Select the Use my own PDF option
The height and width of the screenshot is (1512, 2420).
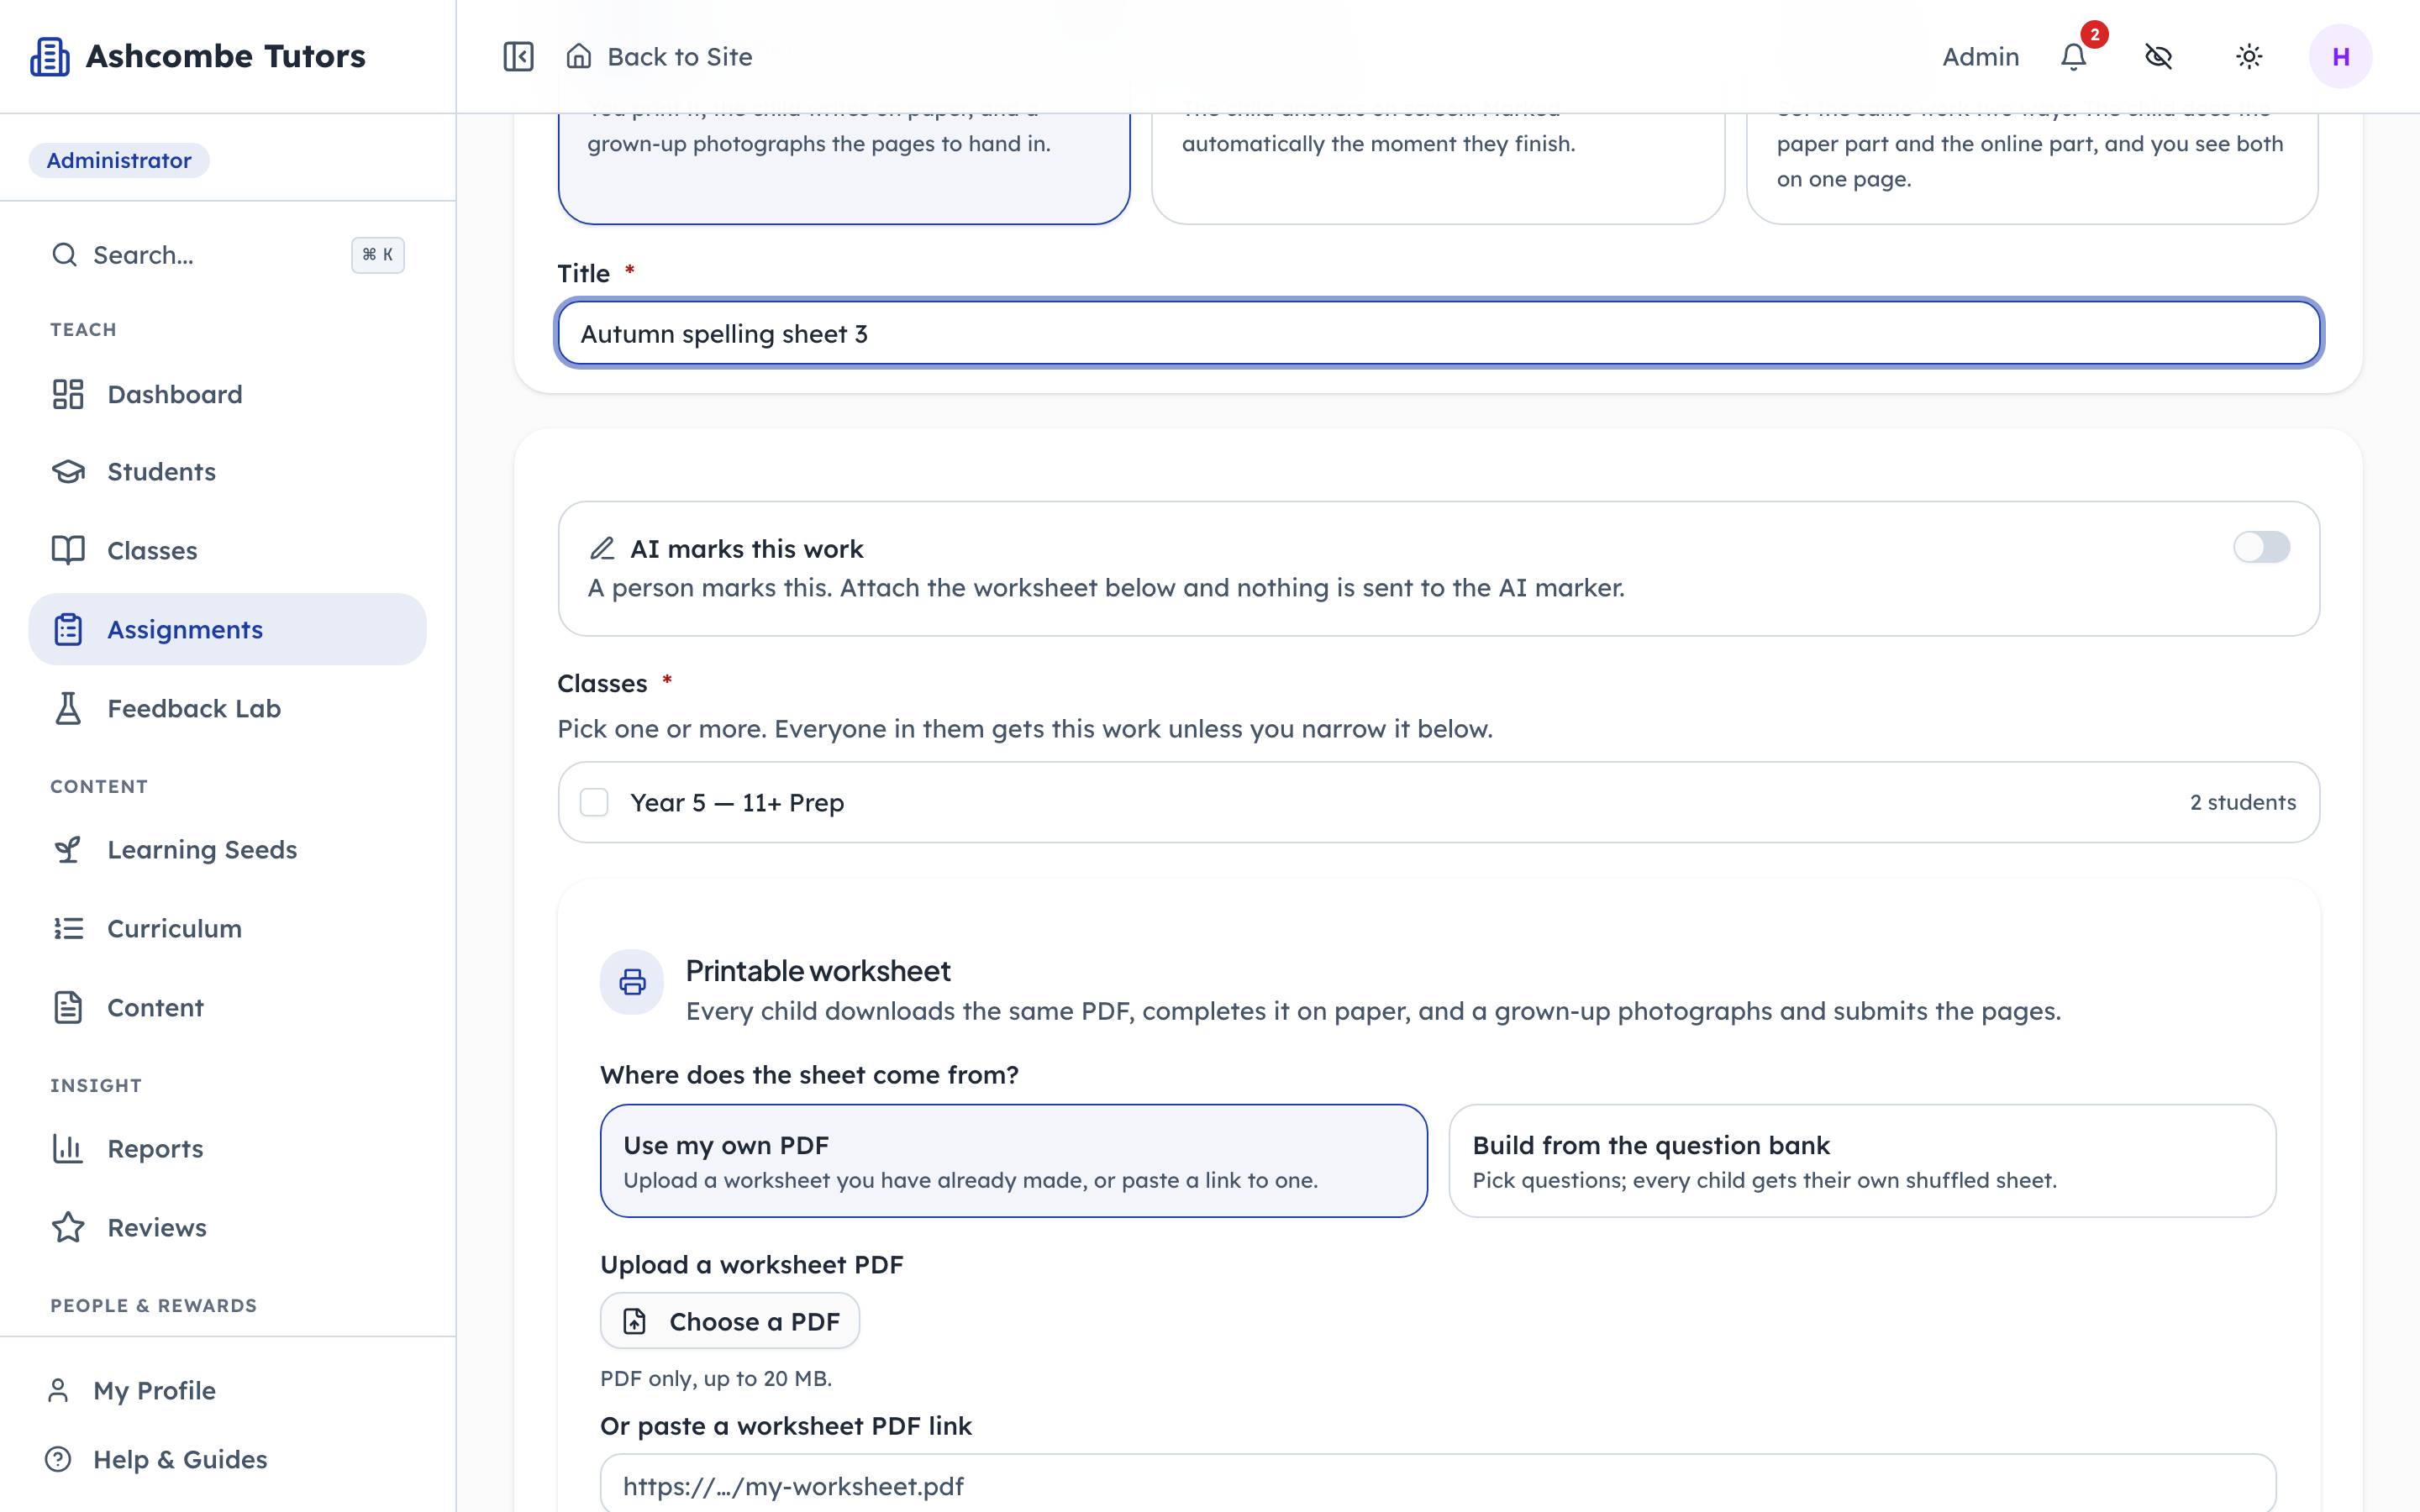click(x=1013, y=1160)
